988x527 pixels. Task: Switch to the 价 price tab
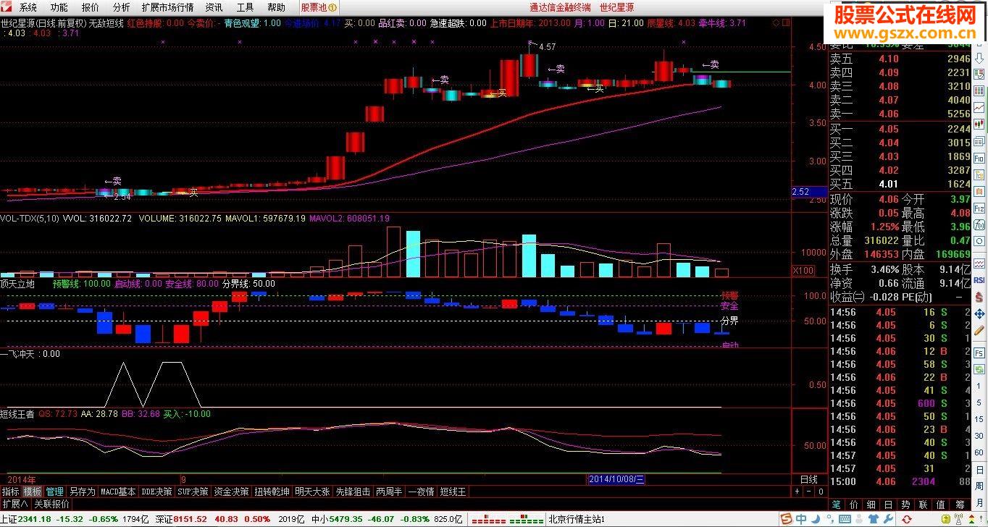click(x=854, y=505)
